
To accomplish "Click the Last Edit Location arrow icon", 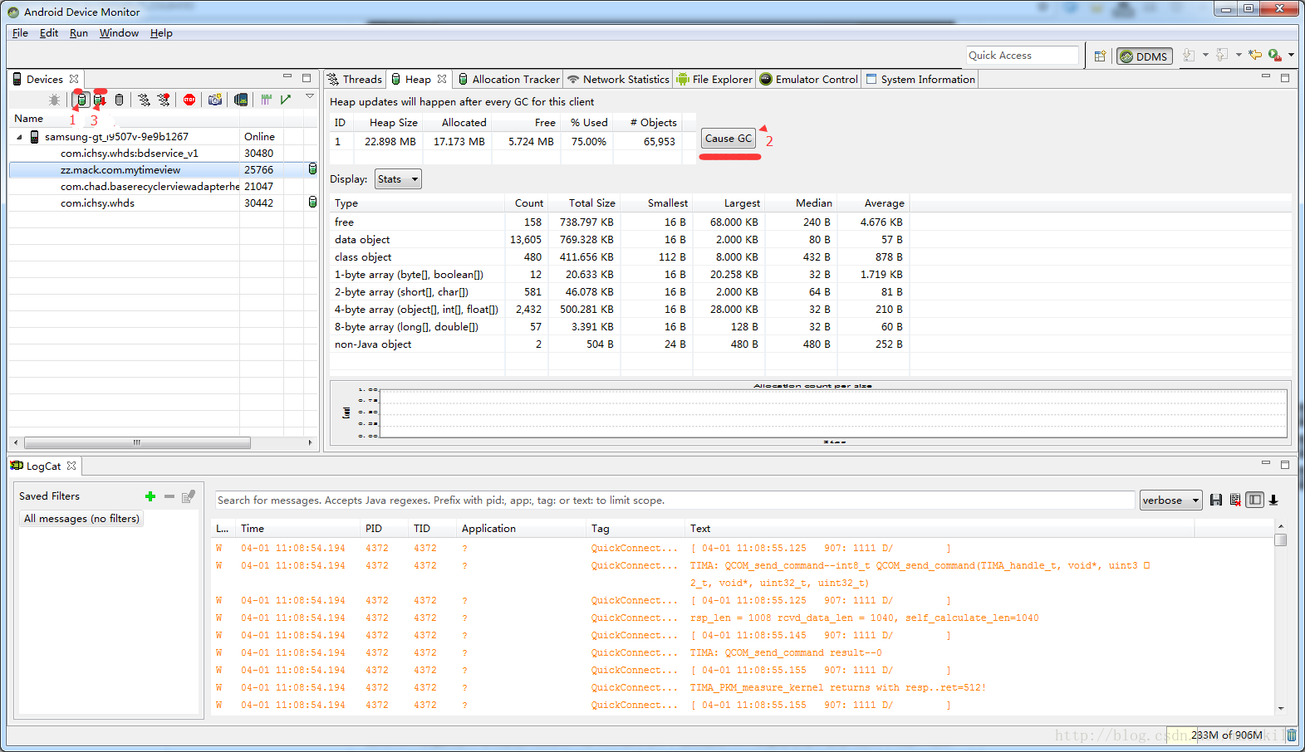I will (1255, 56).
